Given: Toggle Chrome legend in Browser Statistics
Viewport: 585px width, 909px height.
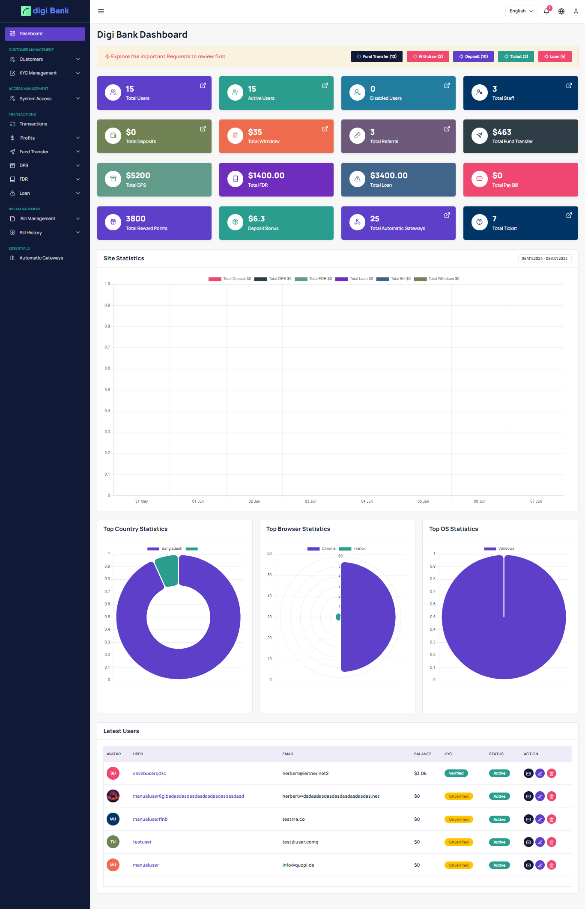Looking at the screenshot, I should 322,548.
